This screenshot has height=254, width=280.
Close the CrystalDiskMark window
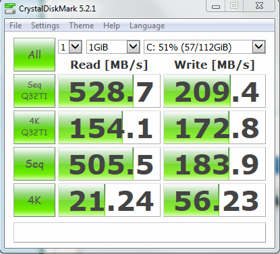(x=259, y=6)
